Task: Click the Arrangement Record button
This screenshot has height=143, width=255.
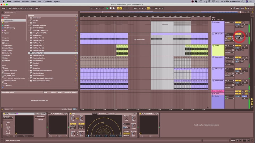Action: (x=114, y=8)
